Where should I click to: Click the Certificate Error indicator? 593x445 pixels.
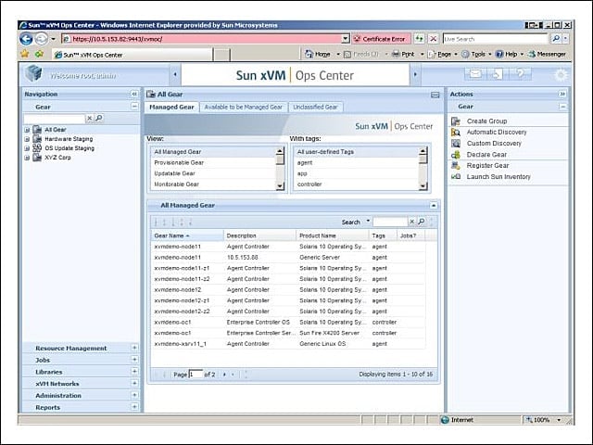click(381, 39)
